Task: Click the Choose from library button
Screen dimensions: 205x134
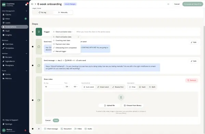Action: point(133,106)
